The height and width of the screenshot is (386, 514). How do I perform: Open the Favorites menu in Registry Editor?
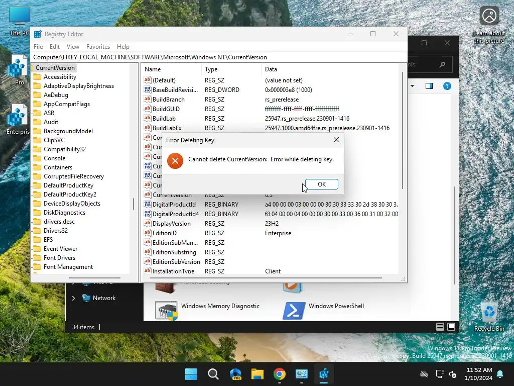pyautogui.click(x=98, y=47)
